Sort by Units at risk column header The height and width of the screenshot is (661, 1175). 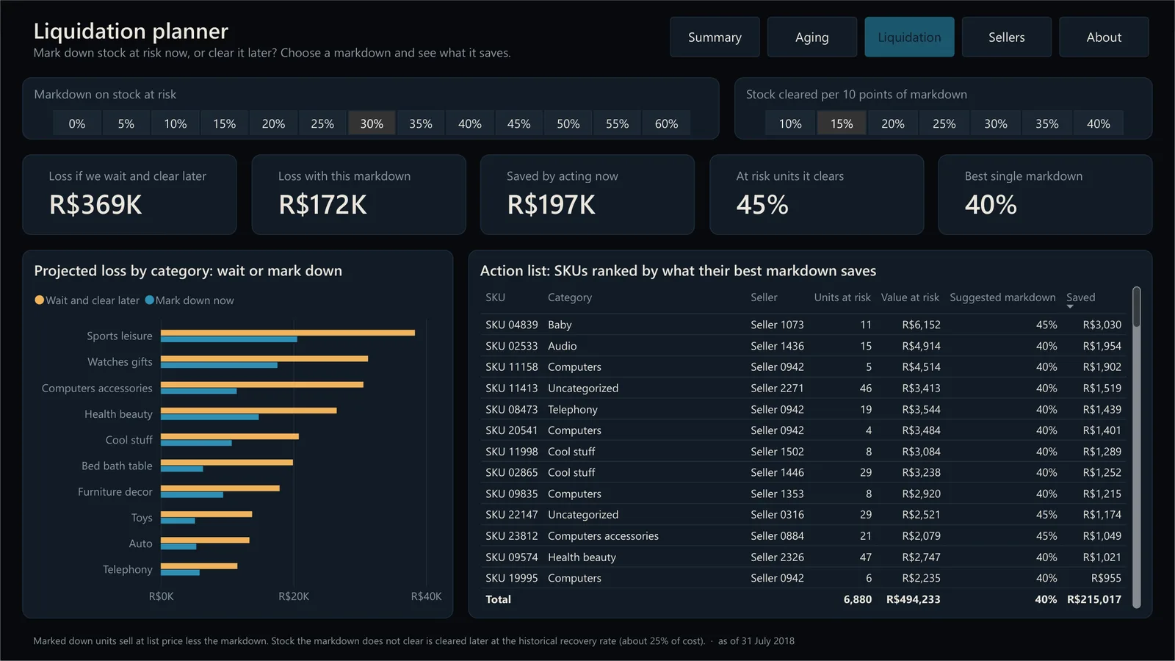click(842, 297)
